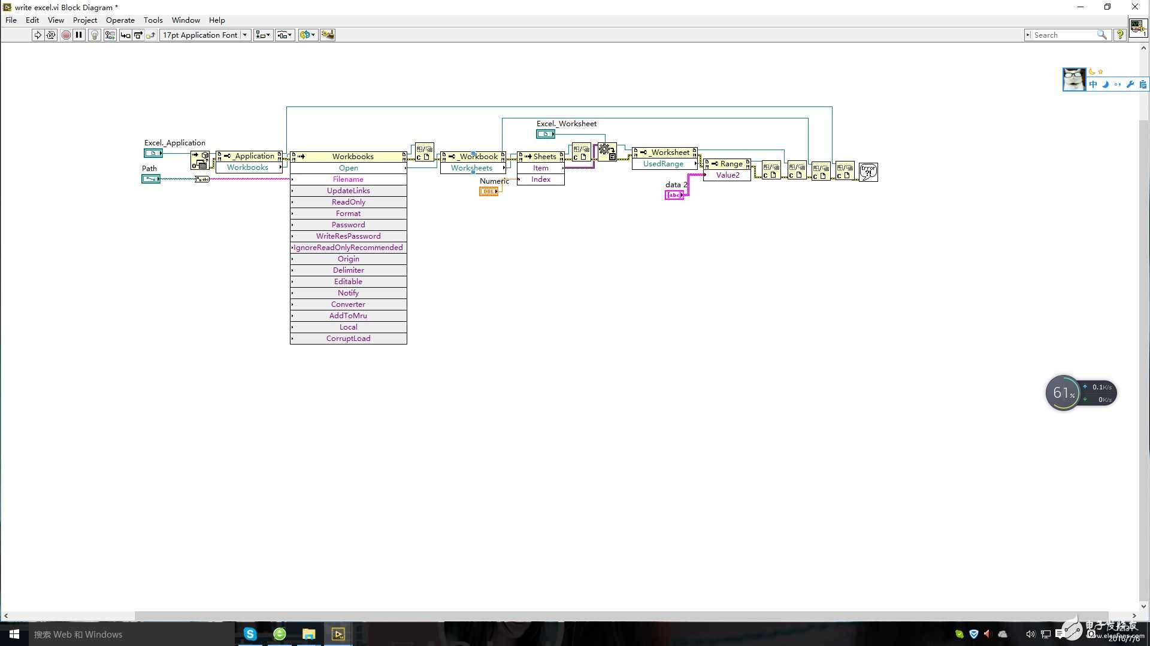This screenshot has width=1150, height=646.
Task: Open the Reorder dropdown
Action: point(307,35)
